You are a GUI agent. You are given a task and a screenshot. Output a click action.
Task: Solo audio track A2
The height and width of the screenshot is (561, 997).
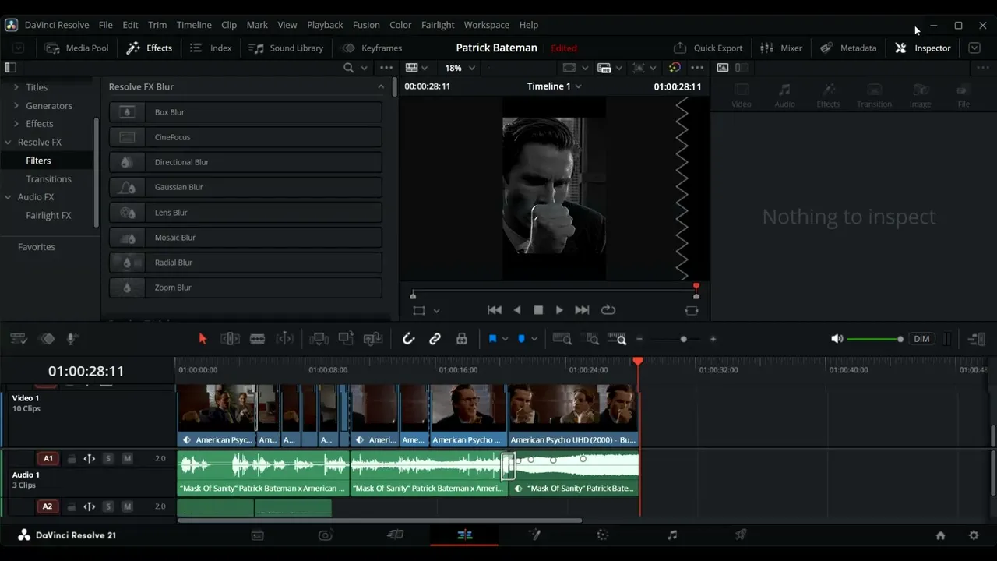[x=108, y=506]
